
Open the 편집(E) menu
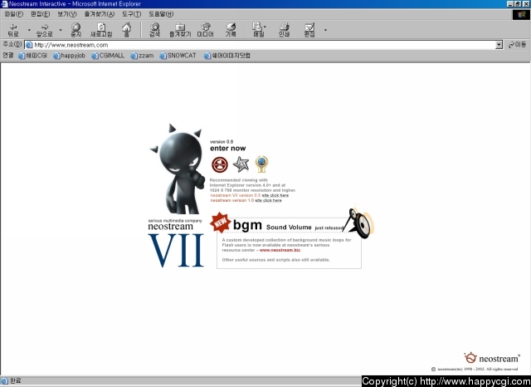coord(40,14)
